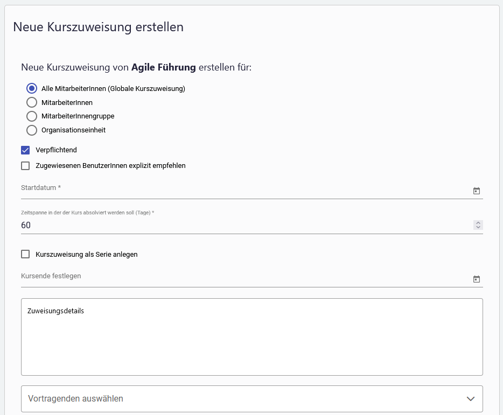
Task: Tick the Kurszuweisung als Serie anlegen checkbox
Action: [x=25, y=254]
